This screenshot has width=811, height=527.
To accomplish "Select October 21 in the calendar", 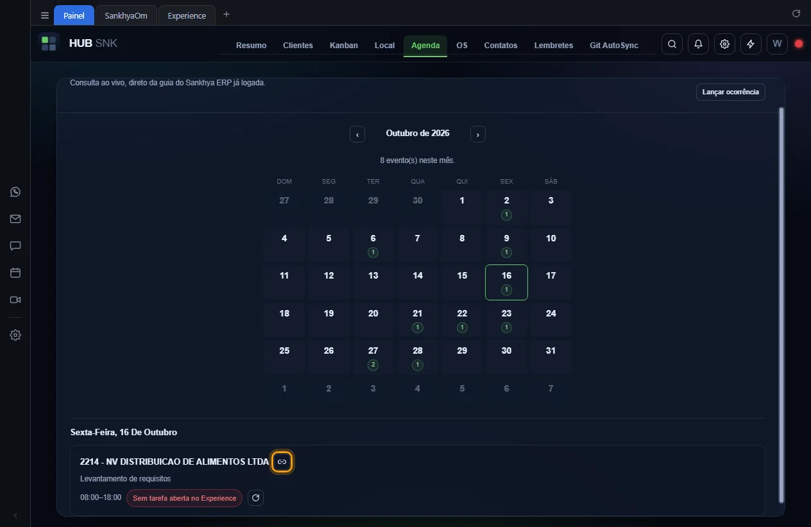I will click(x=418, y=320).
